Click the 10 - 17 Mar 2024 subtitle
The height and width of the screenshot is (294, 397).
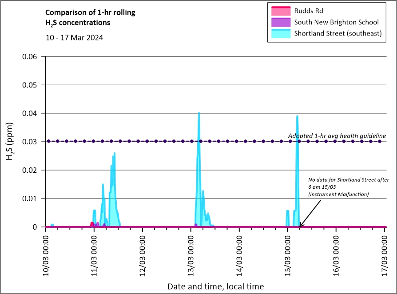(75, 38)
